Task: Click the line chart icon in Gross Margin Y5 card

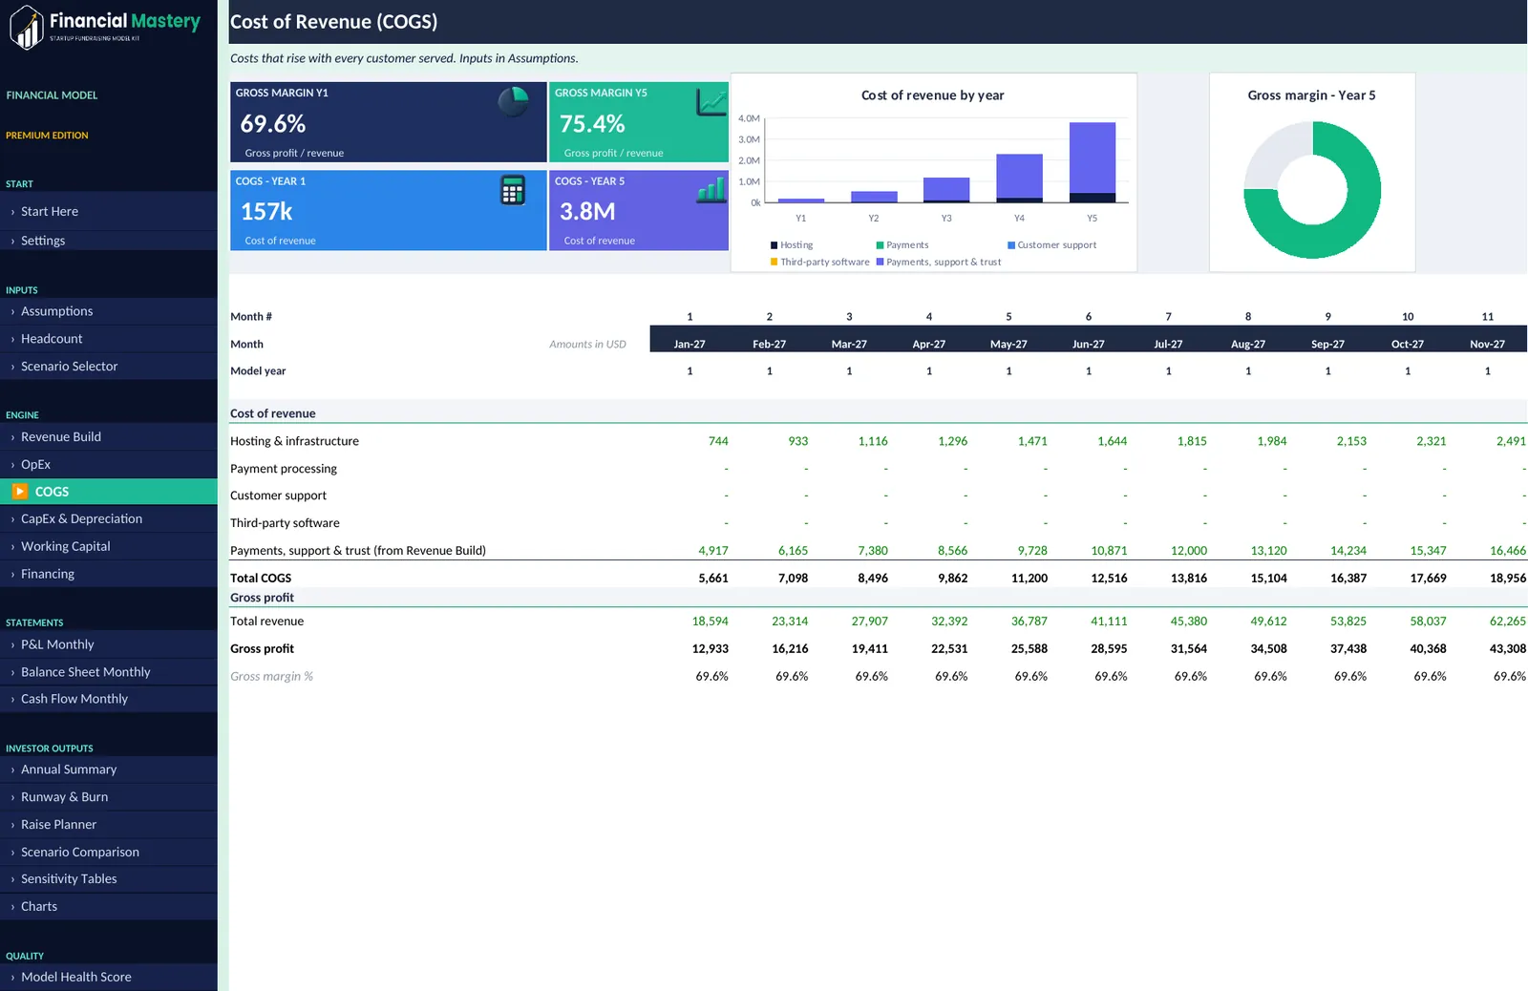Action: (711, 101)
